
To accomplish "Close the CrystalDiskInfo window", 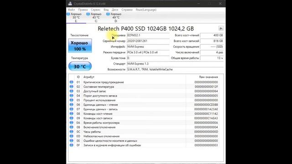I will 220,4.
